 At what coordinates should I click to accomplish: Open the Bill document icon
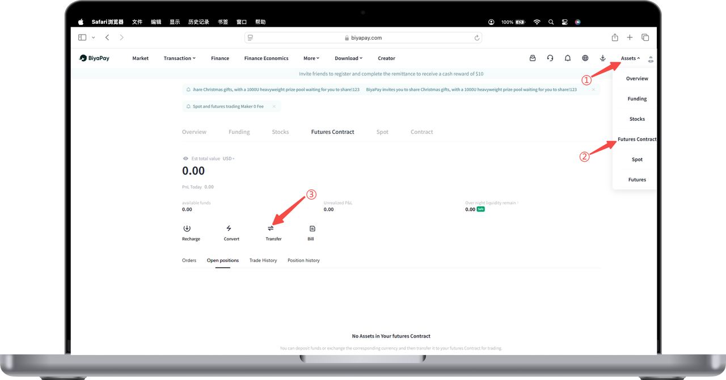(311, 229)
